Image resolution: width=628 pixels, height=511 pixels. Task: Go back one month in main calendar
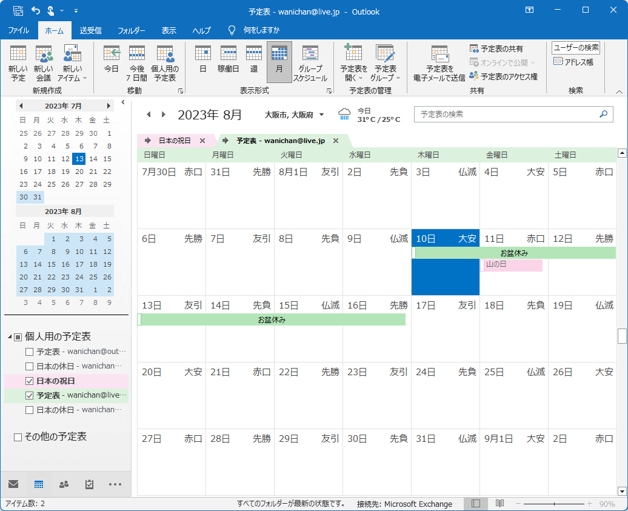pos(149,115)
